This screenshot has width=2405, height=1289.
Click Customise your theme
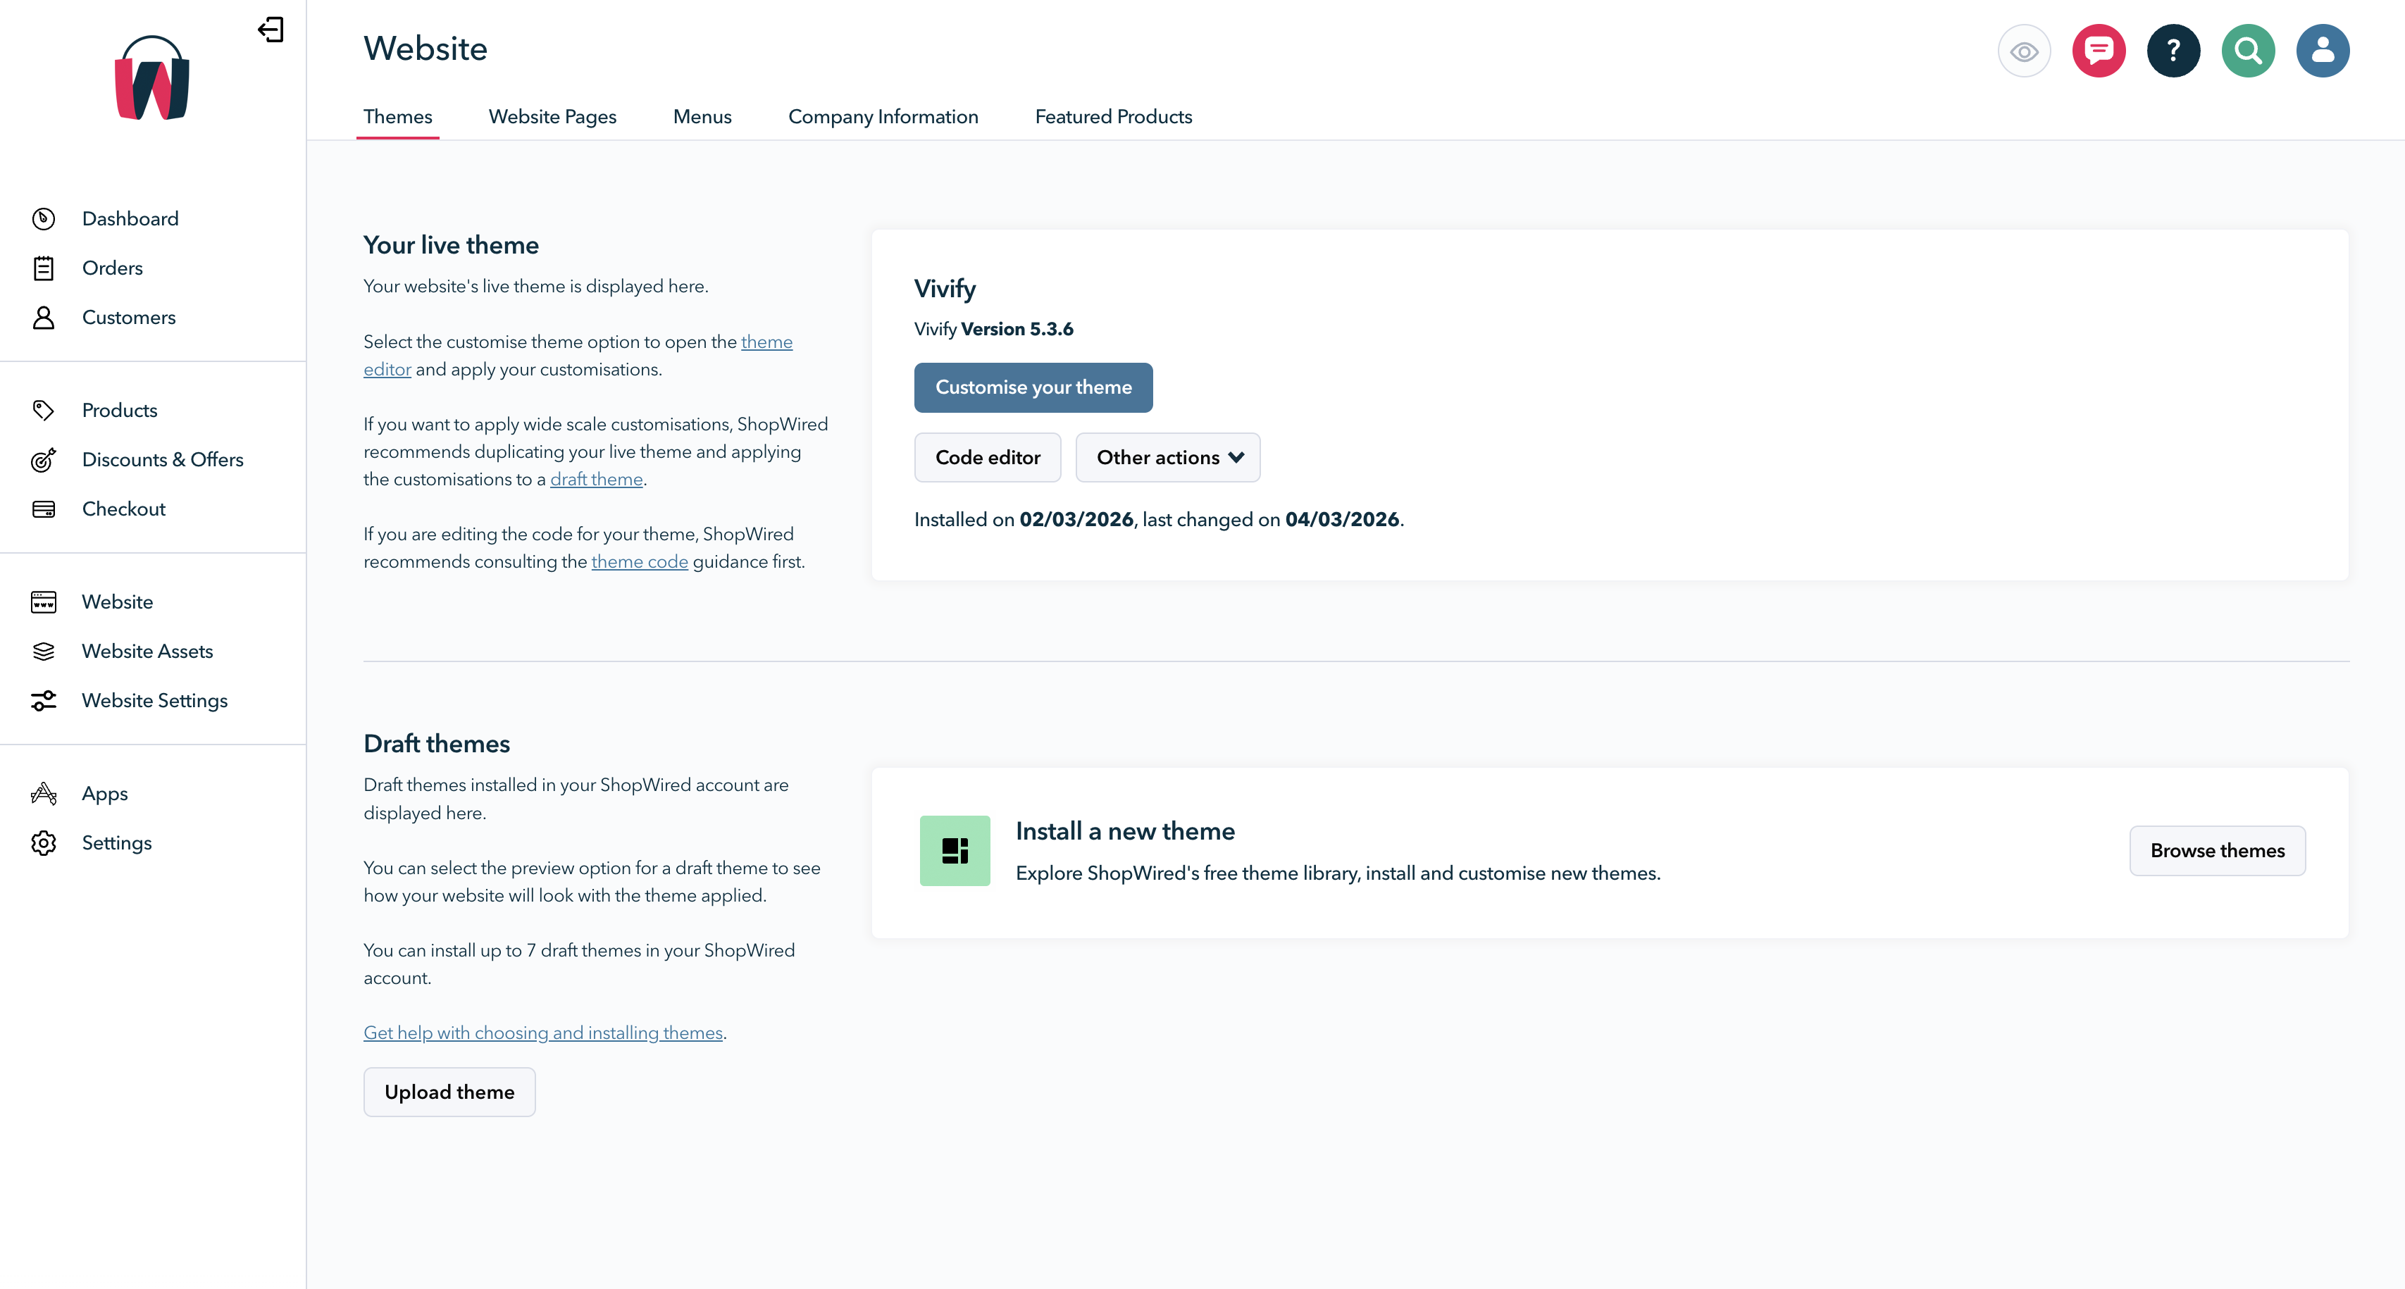1033,387
